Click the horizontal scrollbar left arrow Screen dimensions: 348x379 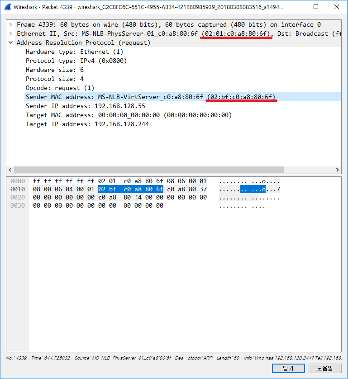[x=10, y=170]
